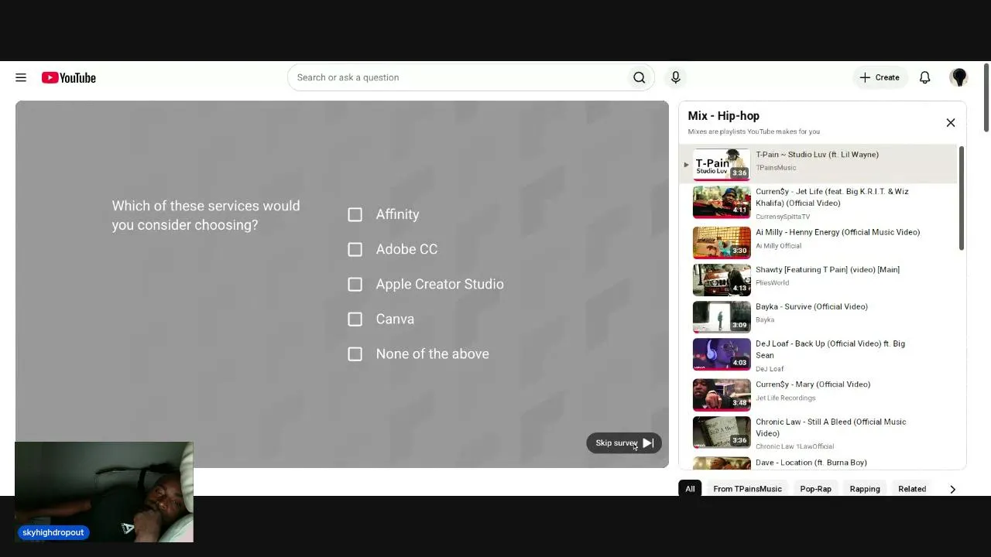Play T-Pain Studio Luv thumbnail

point(722,164)
